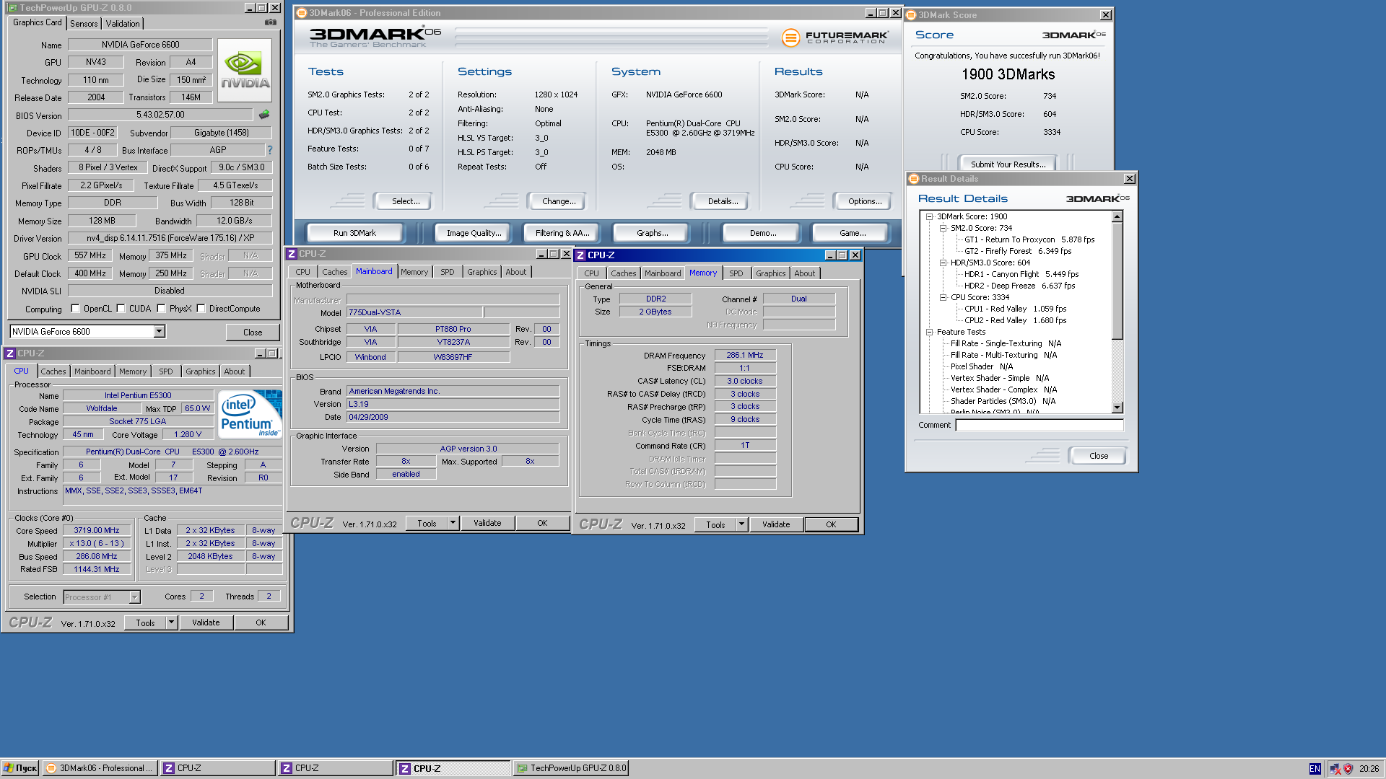
Task: Click the Run 3DMark button
Action: pyautogui.click(x=354, y=233)
